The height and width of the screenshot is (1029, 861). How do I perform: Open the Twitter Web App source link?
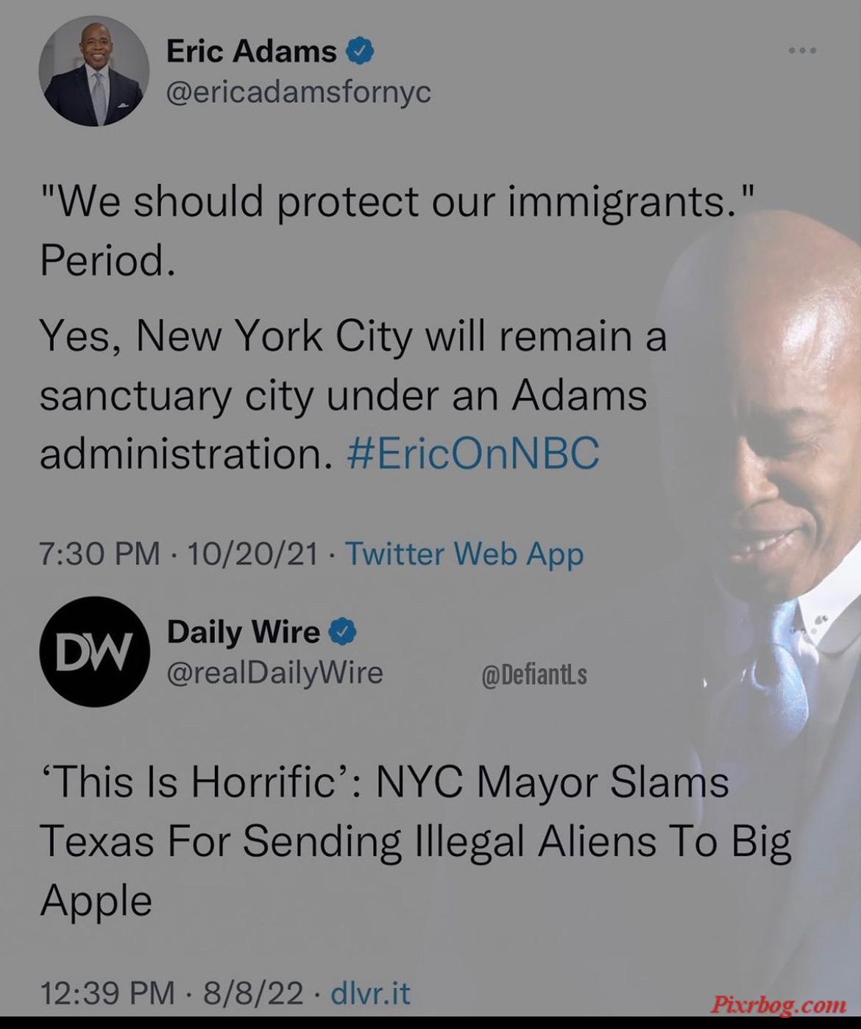click(464, 553)
